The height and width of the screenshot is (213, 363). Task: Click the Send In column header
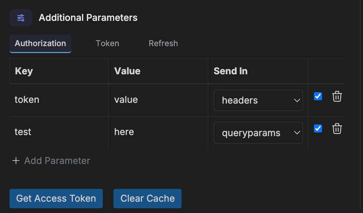(231, 71)
